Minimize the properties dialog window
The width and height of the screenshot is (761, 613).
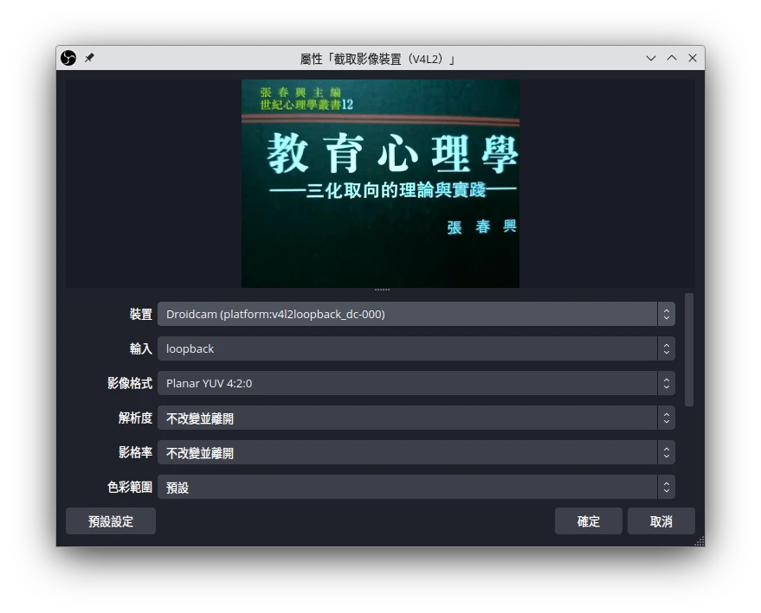click(x=651, y=58)
